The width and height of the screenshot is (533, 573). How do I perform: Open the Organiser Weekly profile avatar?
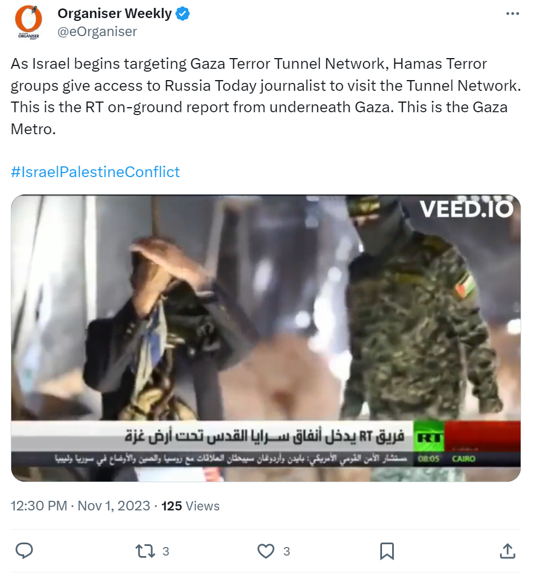[29, 22]
